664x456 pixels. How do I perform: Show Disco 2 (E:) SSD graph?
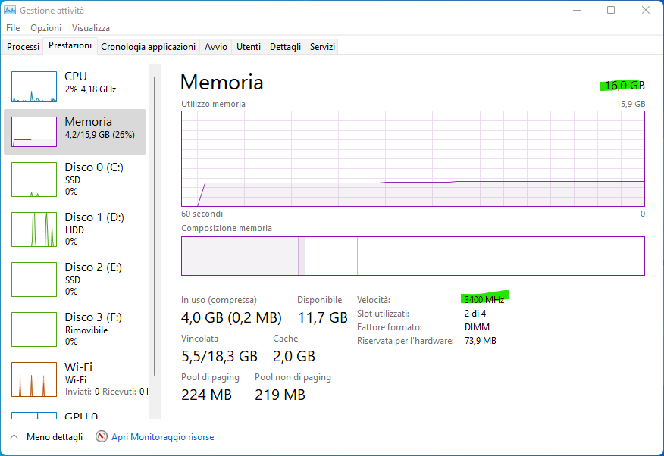click(34, 279)
